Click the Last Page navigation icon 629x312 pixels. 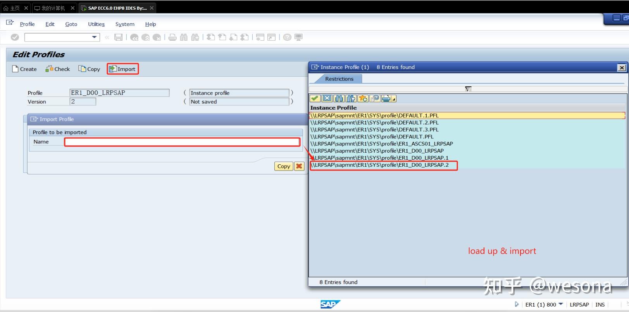[245, 37]
